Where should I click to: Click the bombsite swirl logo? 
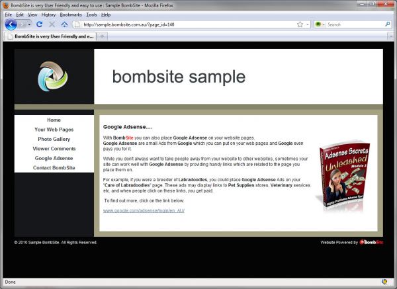tap(53, 76)
